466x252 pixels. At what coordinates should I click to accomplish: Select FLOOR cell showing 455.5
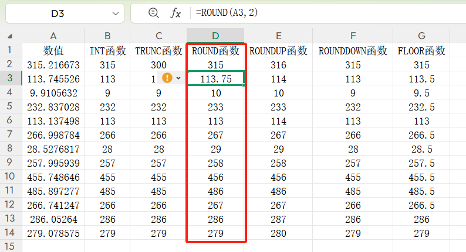click(x=421, y=177)
